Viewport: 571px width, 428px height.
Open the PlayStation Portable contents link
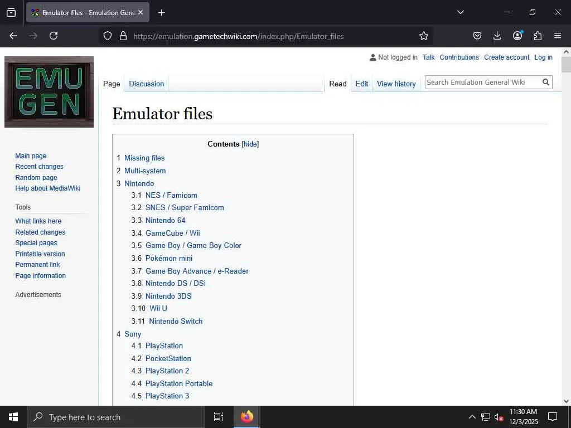[x=179, y=383]
